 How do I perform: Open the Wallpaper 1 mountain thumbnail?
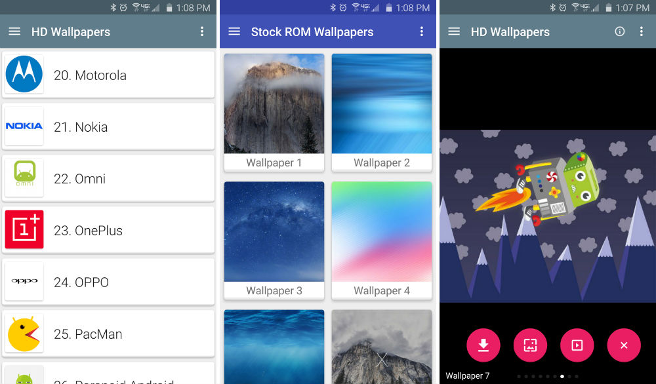click(x=274, y=105)
